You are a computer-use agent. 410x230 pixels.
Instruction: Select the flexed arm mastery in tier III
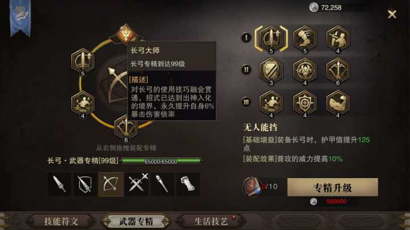338,103
